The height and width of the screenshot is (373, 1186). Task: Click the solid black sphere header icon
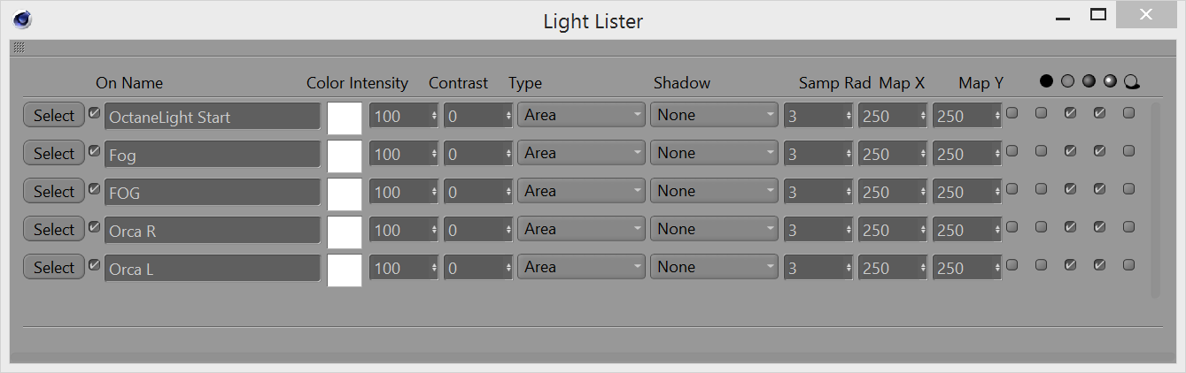click(x=1047, y=81)
